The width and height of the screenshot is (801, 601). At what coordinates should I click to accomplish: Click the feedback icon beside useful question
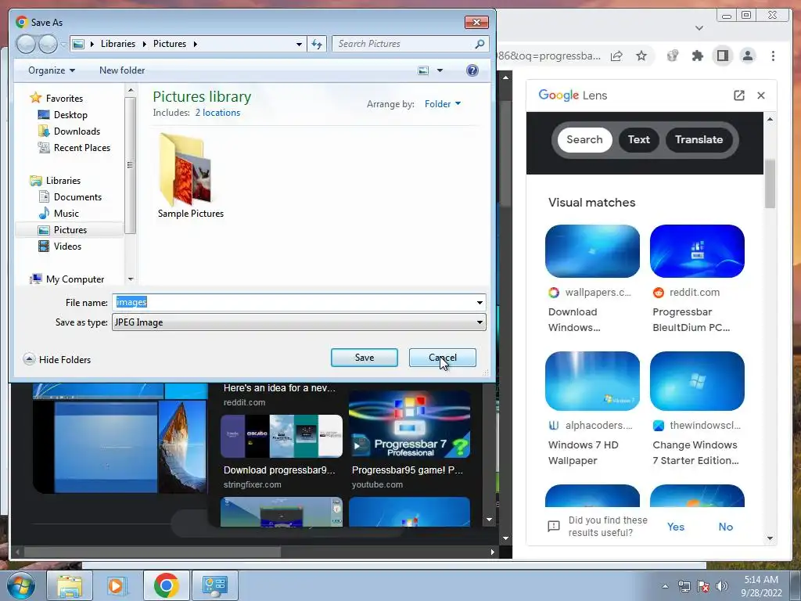[x=553, y=527]
